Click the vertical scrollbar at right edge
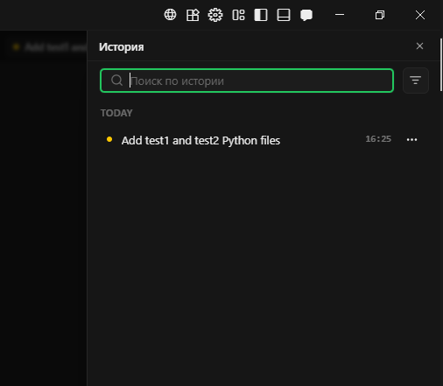The image size is (443, 386). coord(441,65)
